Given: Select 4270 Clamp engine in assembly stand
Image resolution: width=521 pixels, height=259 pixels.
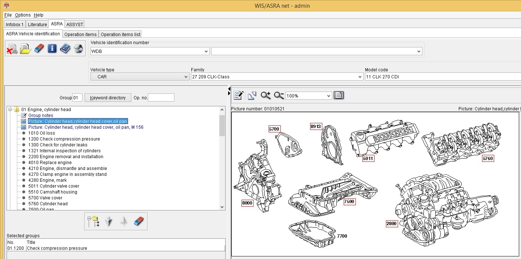Looking at the screenshot, I should (x=67, y=174).
